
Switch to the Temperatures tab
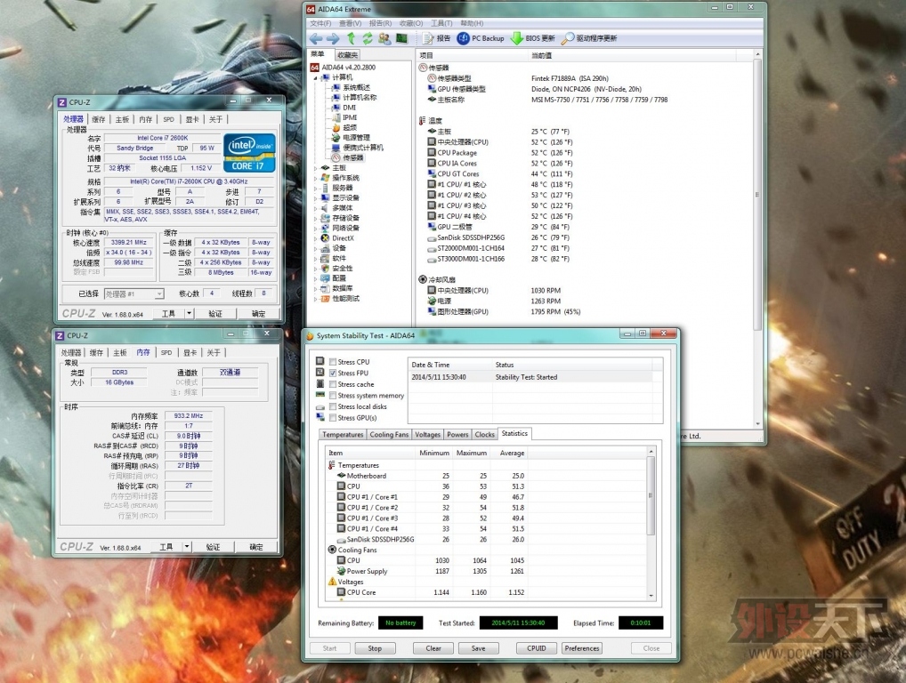point(343,434)
